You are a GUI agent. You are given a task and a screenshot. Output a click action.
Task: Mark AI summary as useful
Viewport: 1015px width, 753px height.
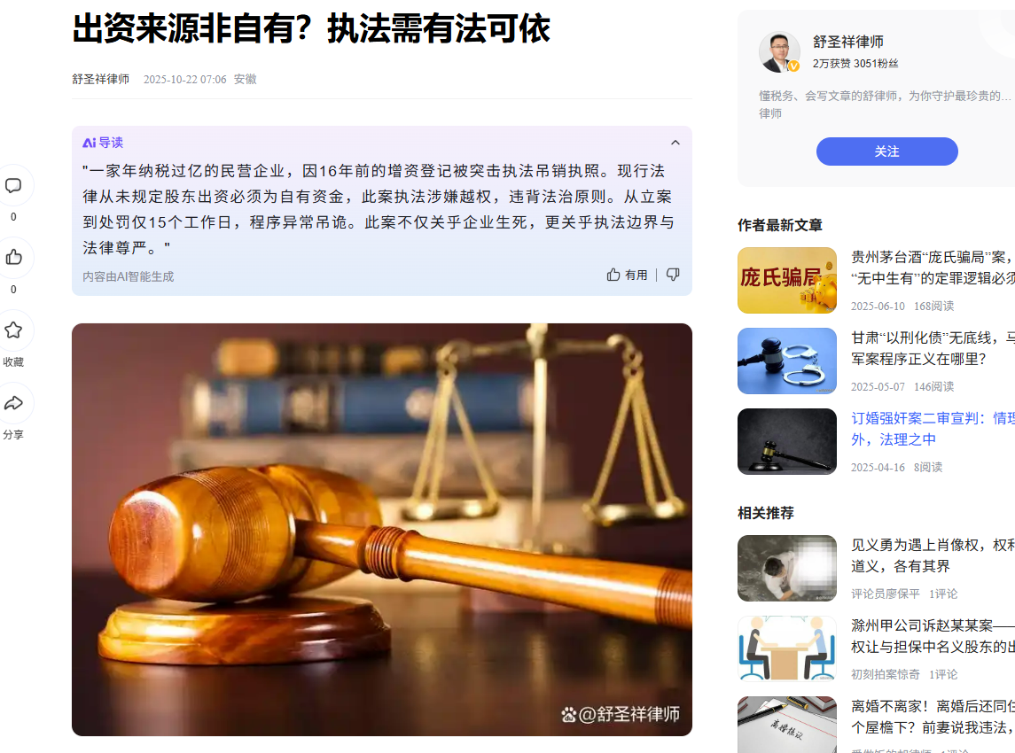pos(628,275)
